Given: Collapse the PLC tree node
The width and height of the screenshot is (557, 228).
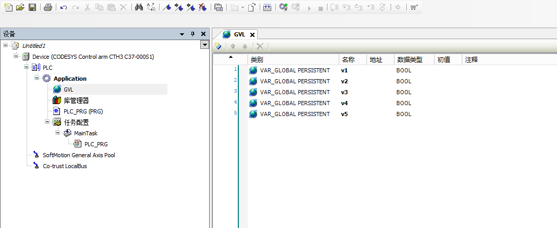Looking at the screenshot, I should click(x=26, y=67).
